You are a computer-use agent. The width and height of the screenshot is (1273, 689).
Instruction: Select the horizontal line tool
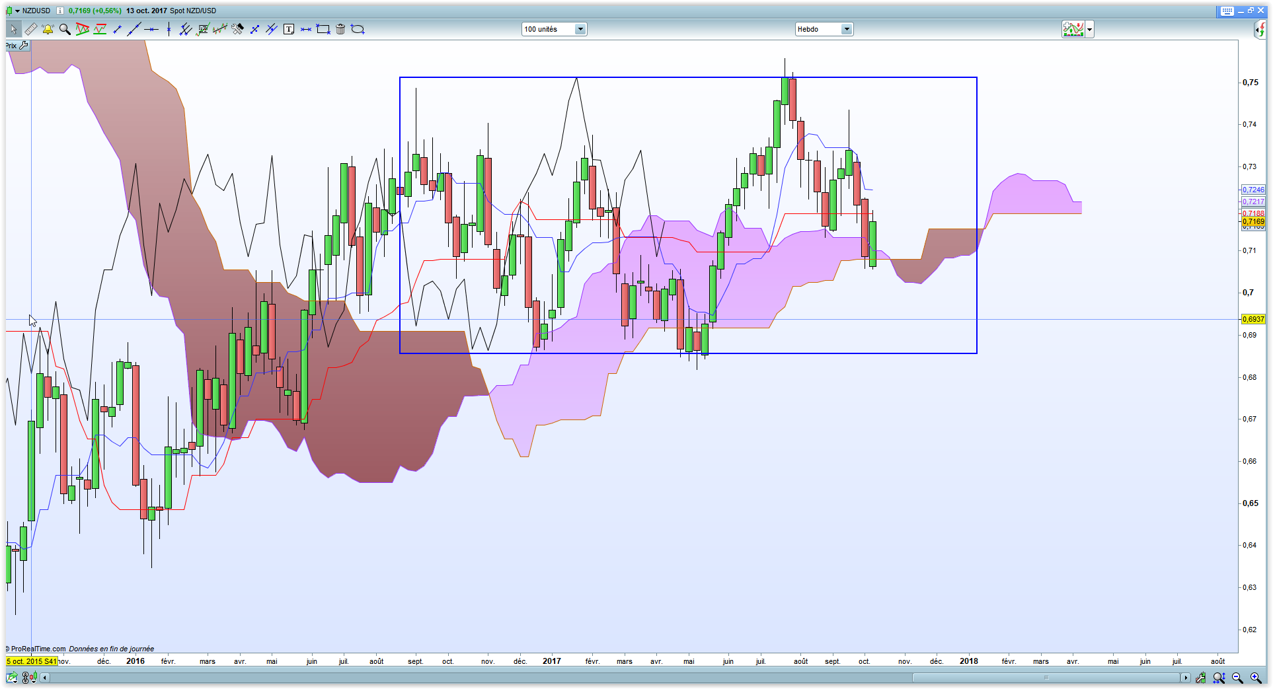coord(151,29)
